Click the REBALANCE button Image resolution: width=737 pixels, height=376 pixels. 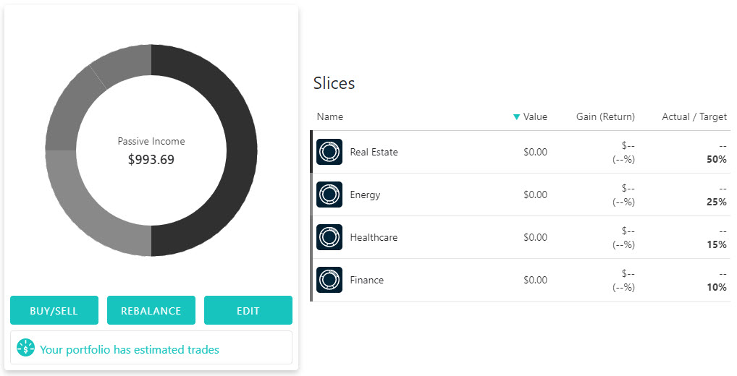pyautogui.click(x=151, y=310)
